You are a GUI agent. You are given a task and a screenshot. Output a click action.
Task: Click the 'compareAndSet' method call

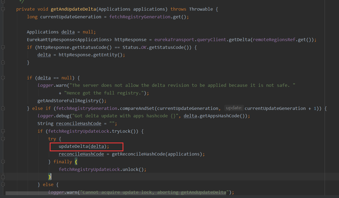coord(137,108)
